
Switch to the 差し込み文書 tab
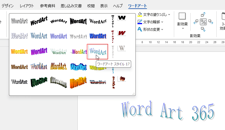(71, 6)
